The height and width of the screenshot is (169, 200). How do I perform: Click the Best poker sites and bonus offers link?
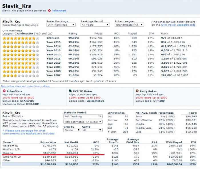[x=25, y=86]
